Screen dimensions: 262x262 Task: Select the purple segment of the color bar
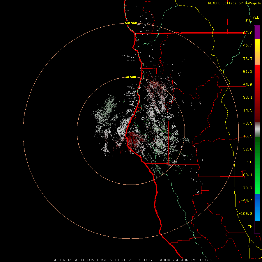pyautogui.click(x=257, y=32)
